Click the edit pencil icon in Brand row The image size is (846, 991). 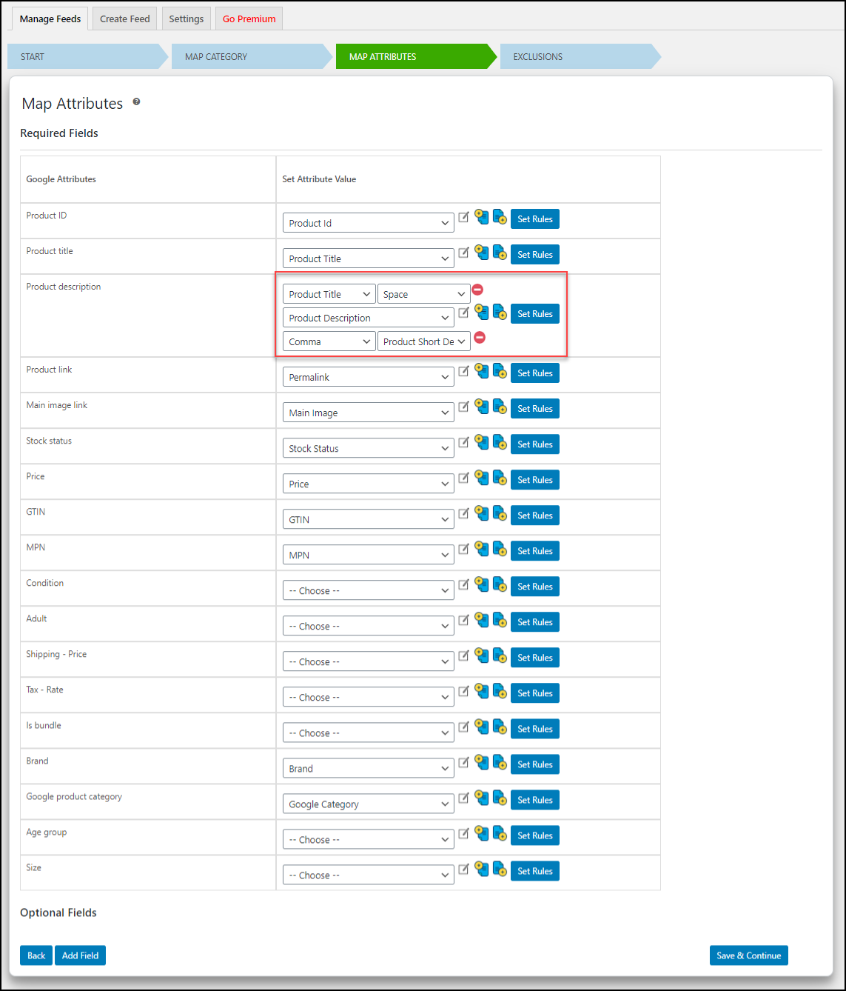(463, 762)
